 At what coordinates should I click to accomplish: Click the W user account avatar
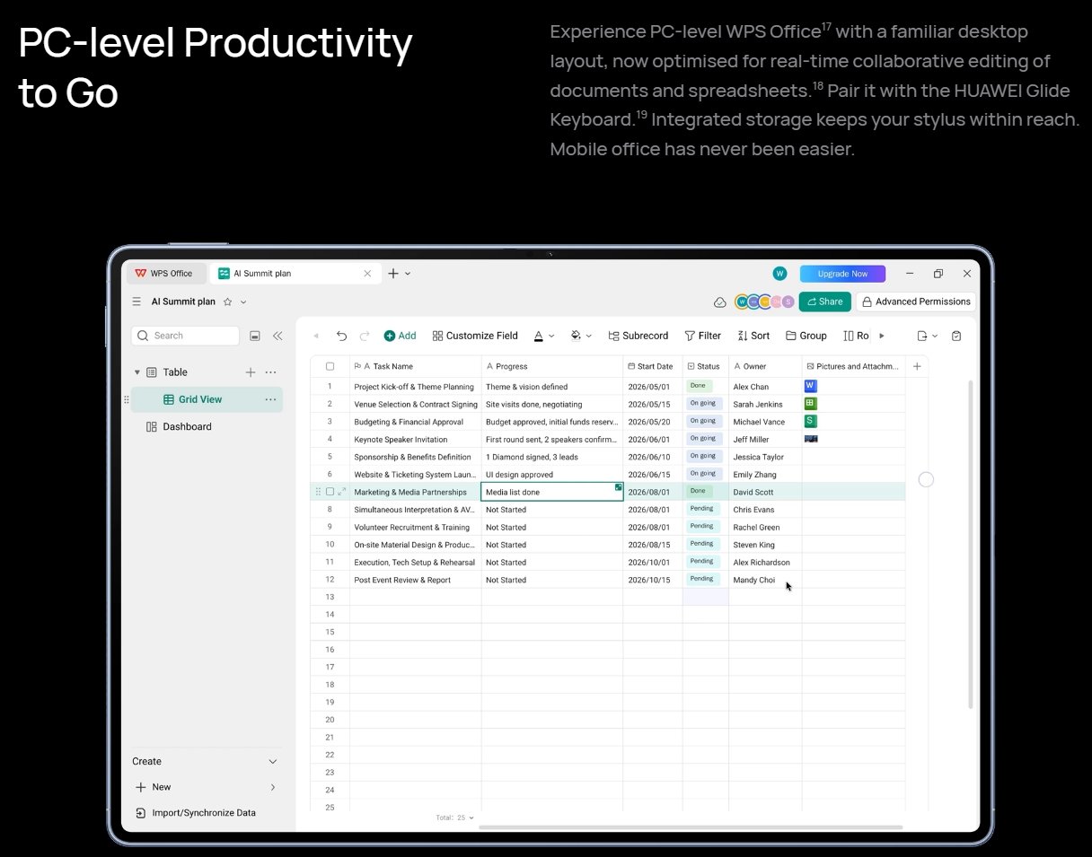tap(779, 274)
